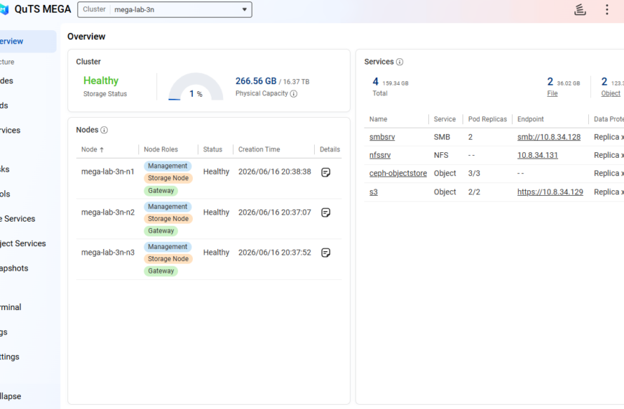
Task: Open Object Services in the sidebar
Action: [x=23, y=243]
